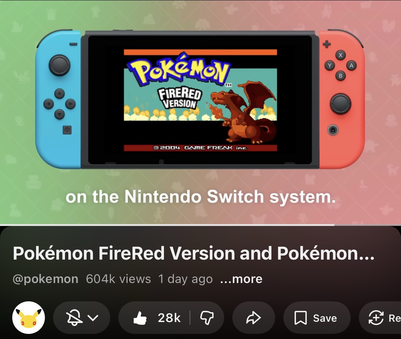The width and height of the screenshot is (401, 339).
Task: Click the capture button on blue Joy-Con
Action: point(67,130)
